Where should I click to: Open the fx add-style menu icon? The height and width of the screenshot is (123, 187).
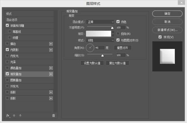click(x=8, y=116)
